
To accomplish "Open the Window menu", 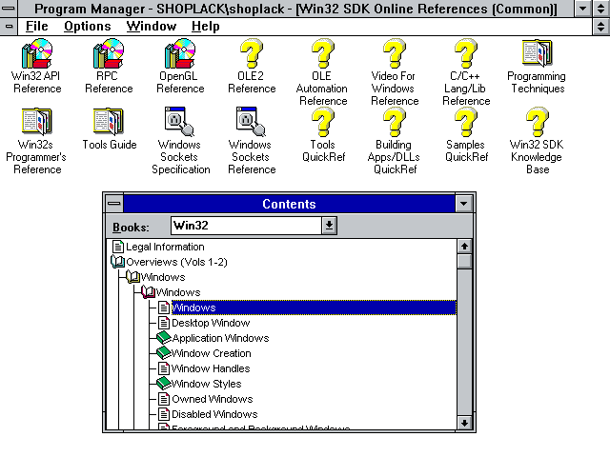I will tap(152, 27).
